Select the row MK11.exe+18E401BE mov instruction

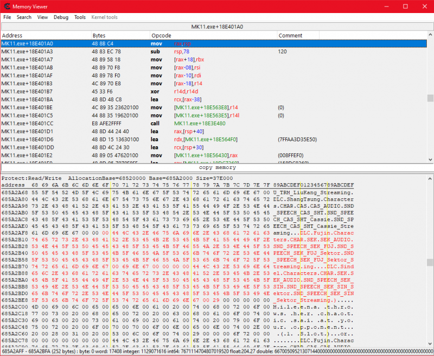(214, 108)
